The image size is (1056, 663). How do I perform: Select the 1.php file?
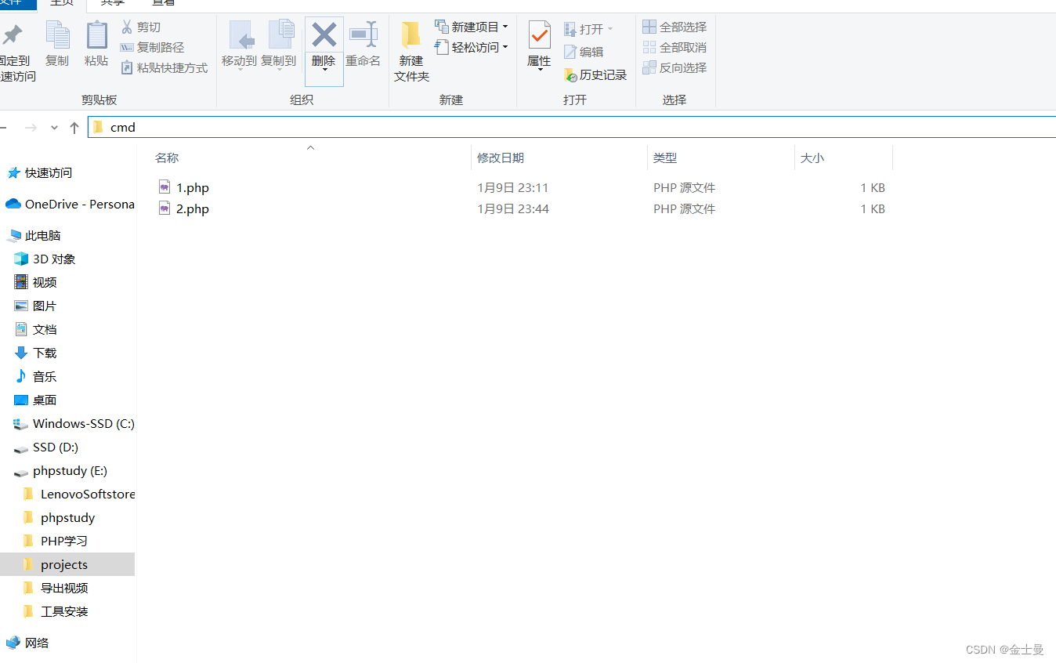coord(193,188)
